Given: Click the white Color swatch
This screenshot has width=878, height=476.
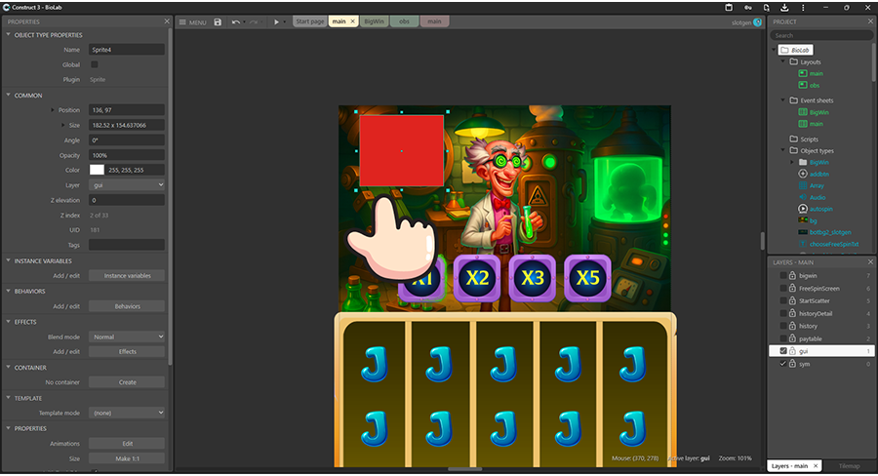Looking at the screenshot, I should 97,170.
